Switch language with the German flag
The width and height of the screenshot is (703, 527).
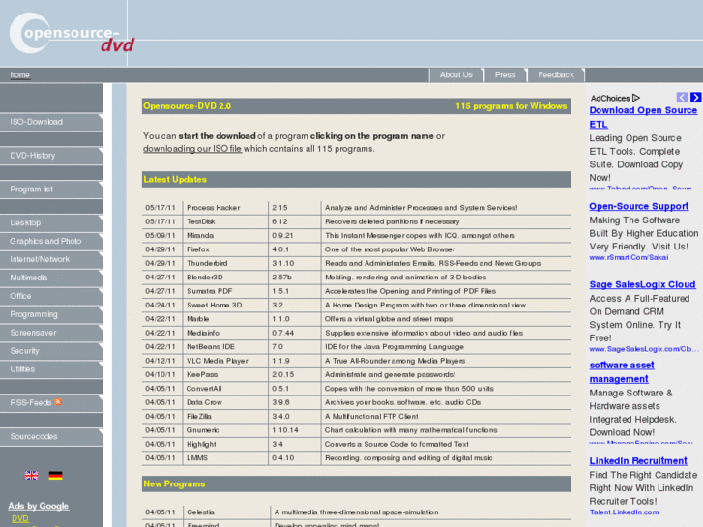(55, 476)
